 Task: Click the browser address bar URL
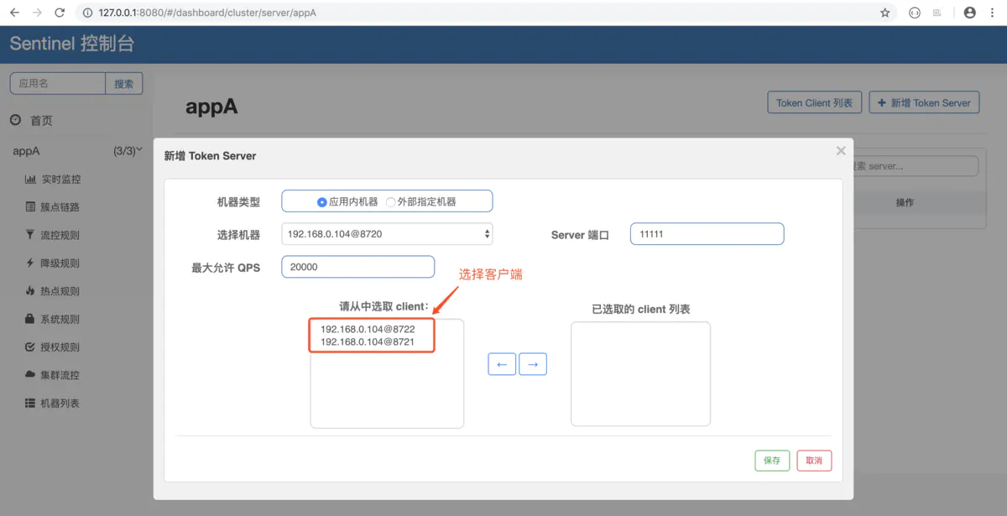(x=207, y=13)
